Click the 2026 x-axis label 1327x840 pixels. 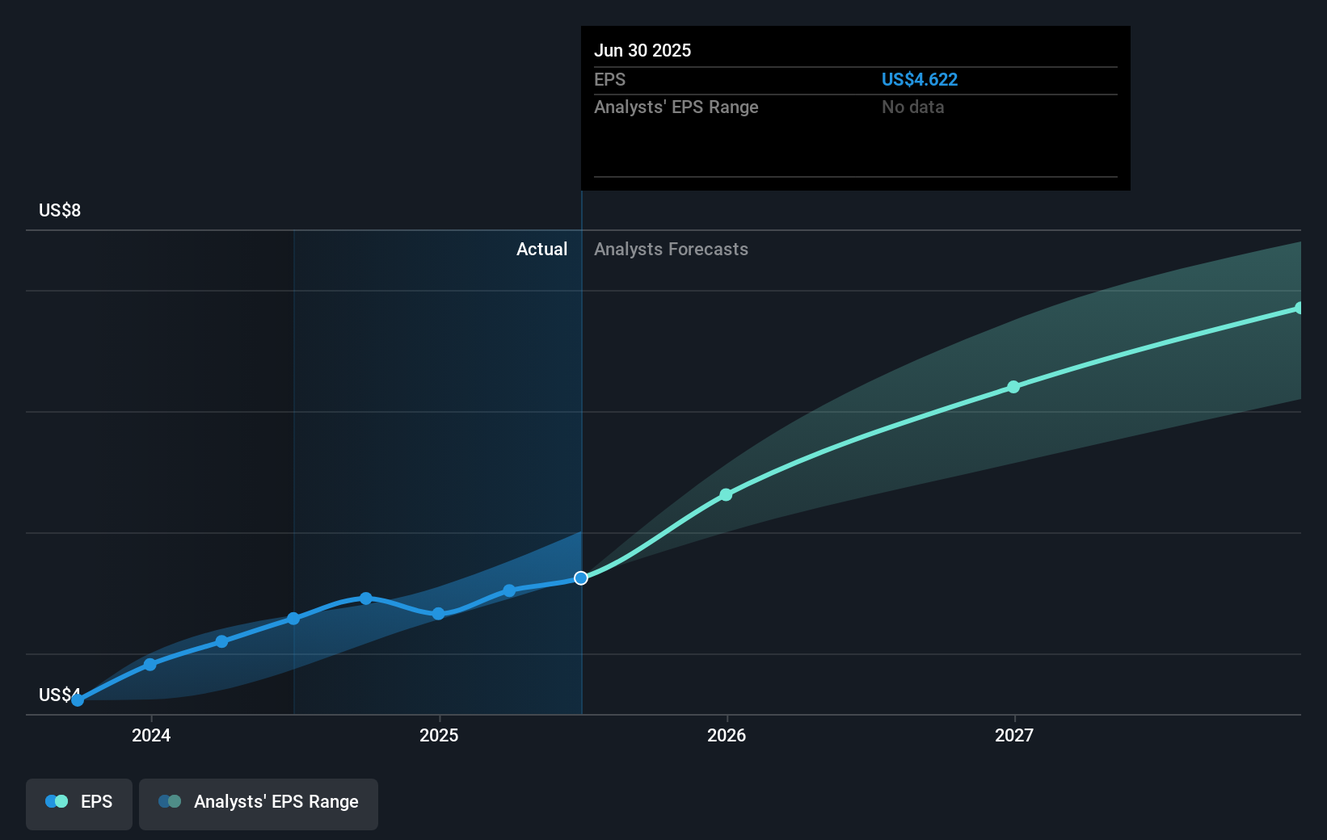click(x=727, y=736)
